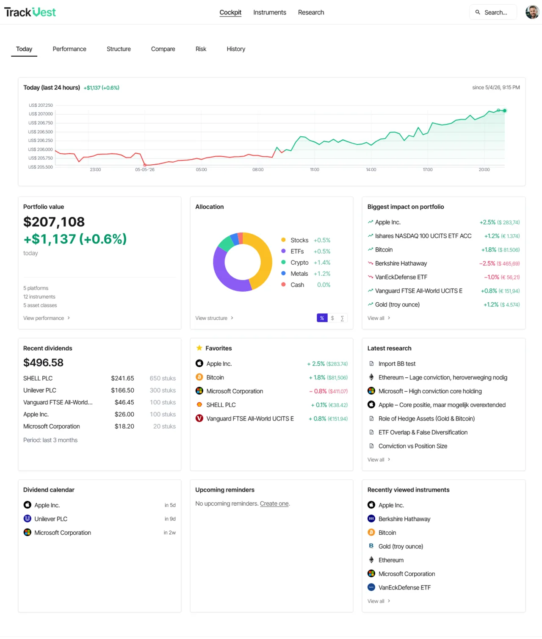Open the Compare tab
This screenshot has width=542, height=639.
click(x=163, y=49)
